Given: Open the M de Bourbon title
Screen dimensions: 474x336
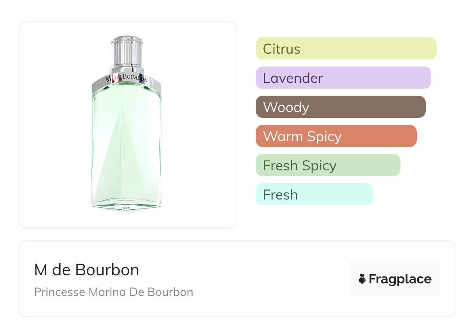Looking at the screenshot, I should coord(86,270).
